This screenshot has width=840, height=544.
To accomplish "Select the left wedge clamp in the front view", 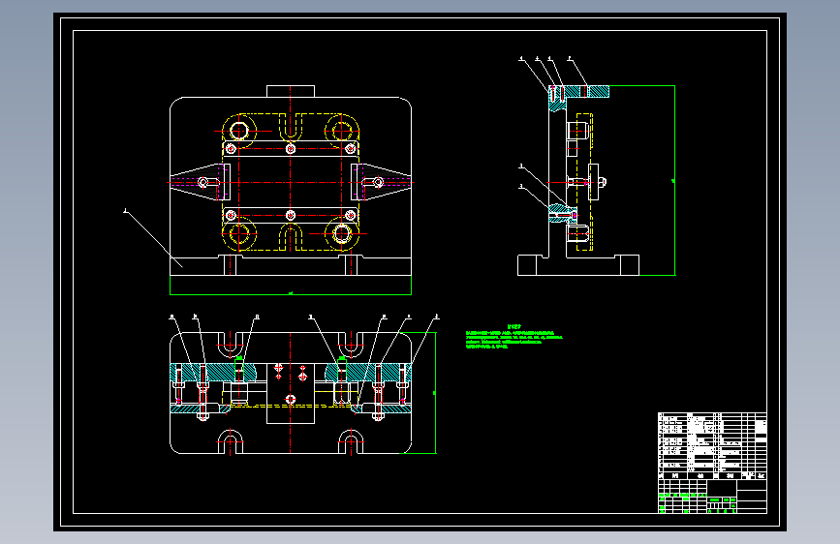I will click(x=200, y=182).
